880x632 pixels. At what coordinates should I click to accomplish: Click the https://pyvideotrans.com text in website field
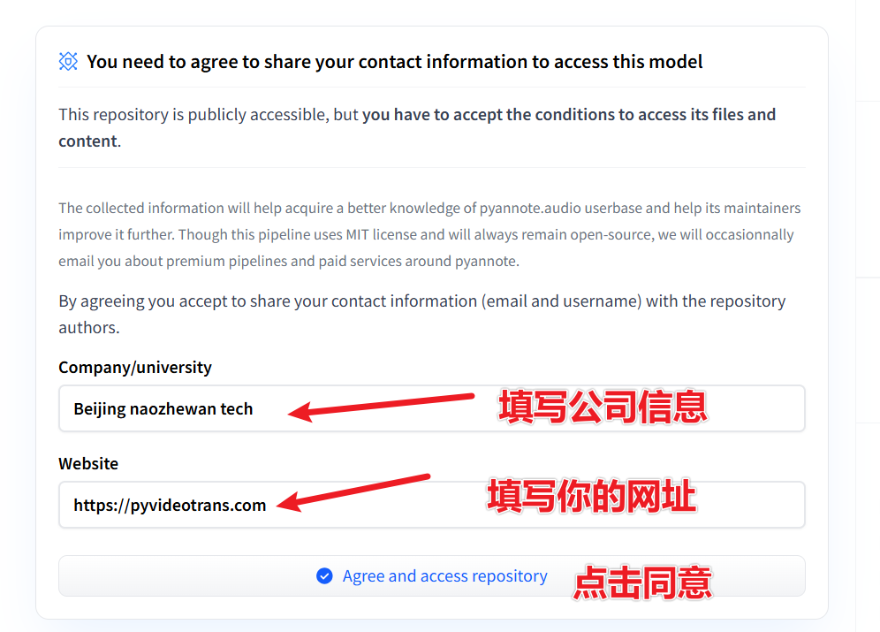170,506
